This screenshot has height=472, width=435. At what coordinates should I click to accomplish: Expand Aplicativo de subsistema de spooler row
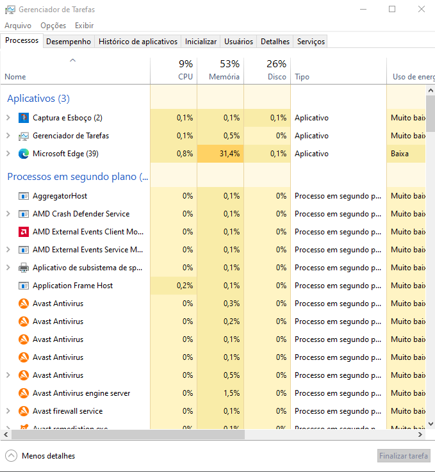pos(8,268)
